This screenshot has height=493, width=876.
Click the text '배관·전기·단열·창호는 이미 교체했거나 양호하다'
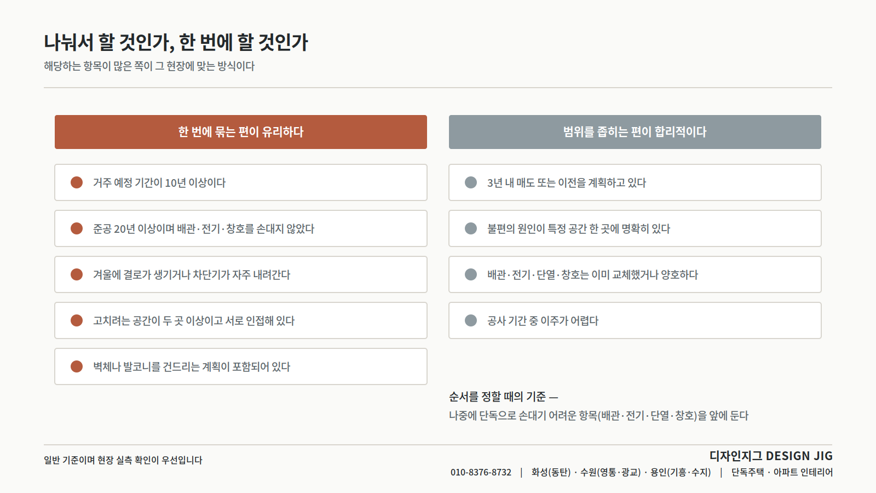tap(593, 274)
